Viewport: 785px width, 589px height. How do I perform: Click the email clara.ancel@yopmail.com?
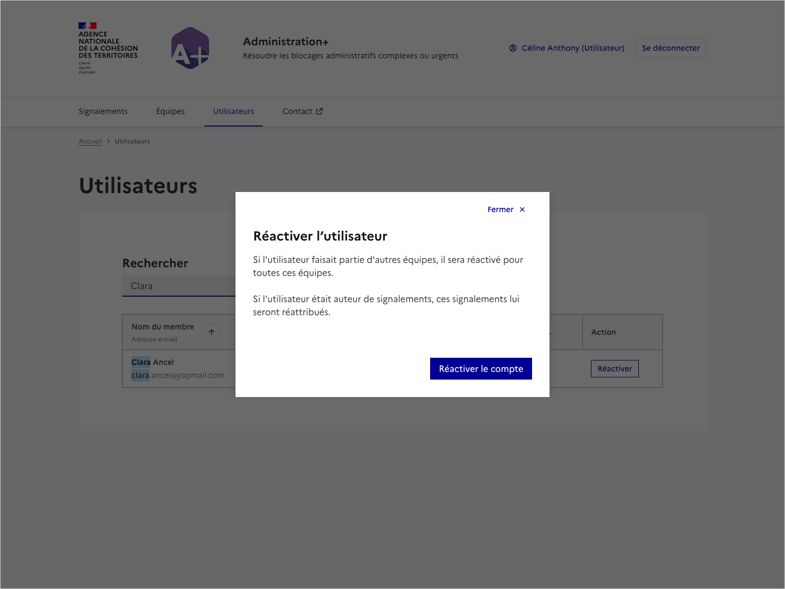(178, 375)
